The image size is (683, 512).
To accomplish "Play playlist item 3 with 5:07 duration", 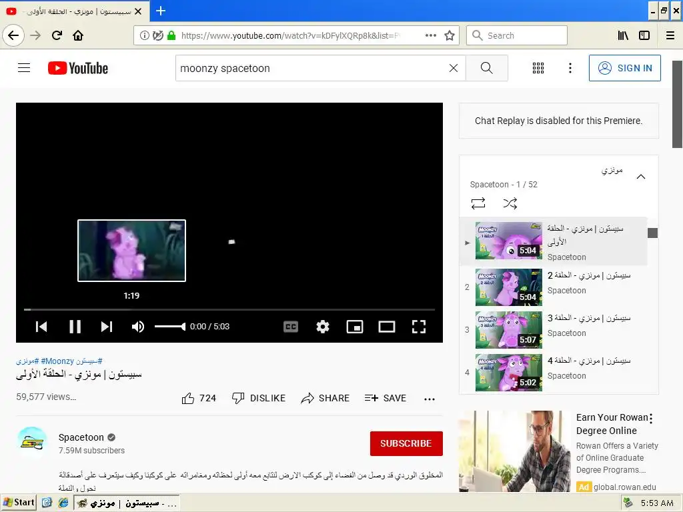I will coord(553,329).
